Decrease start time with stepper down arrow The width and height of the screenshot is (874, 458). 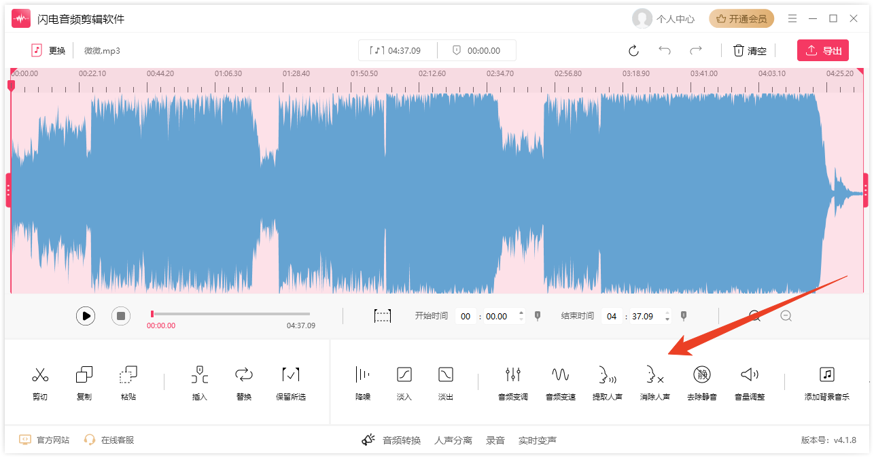point(521,320)
